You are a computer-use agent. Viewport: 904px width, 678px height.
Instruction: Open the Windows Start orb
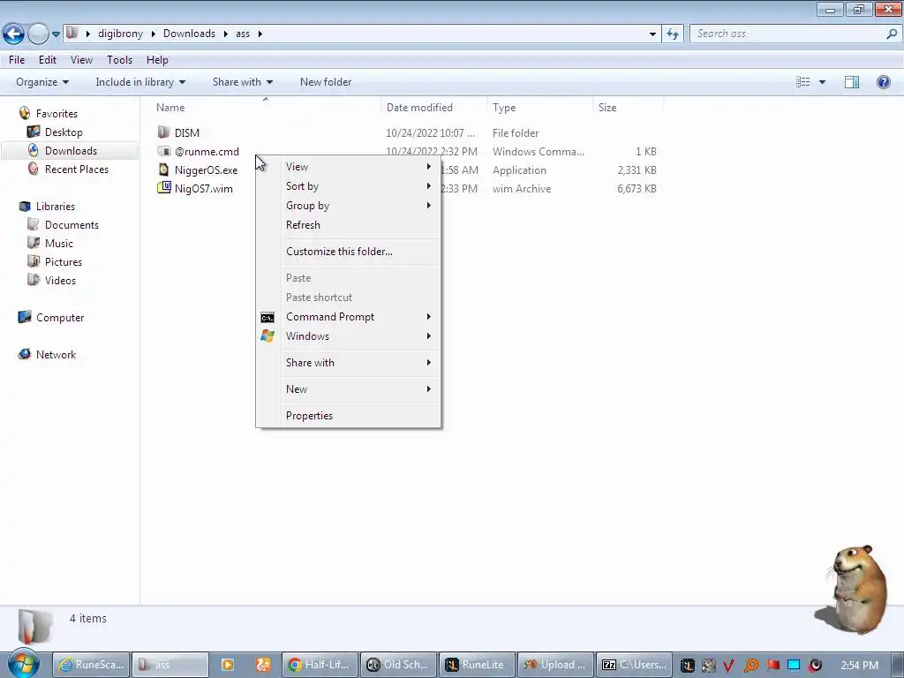pos(23,663)
